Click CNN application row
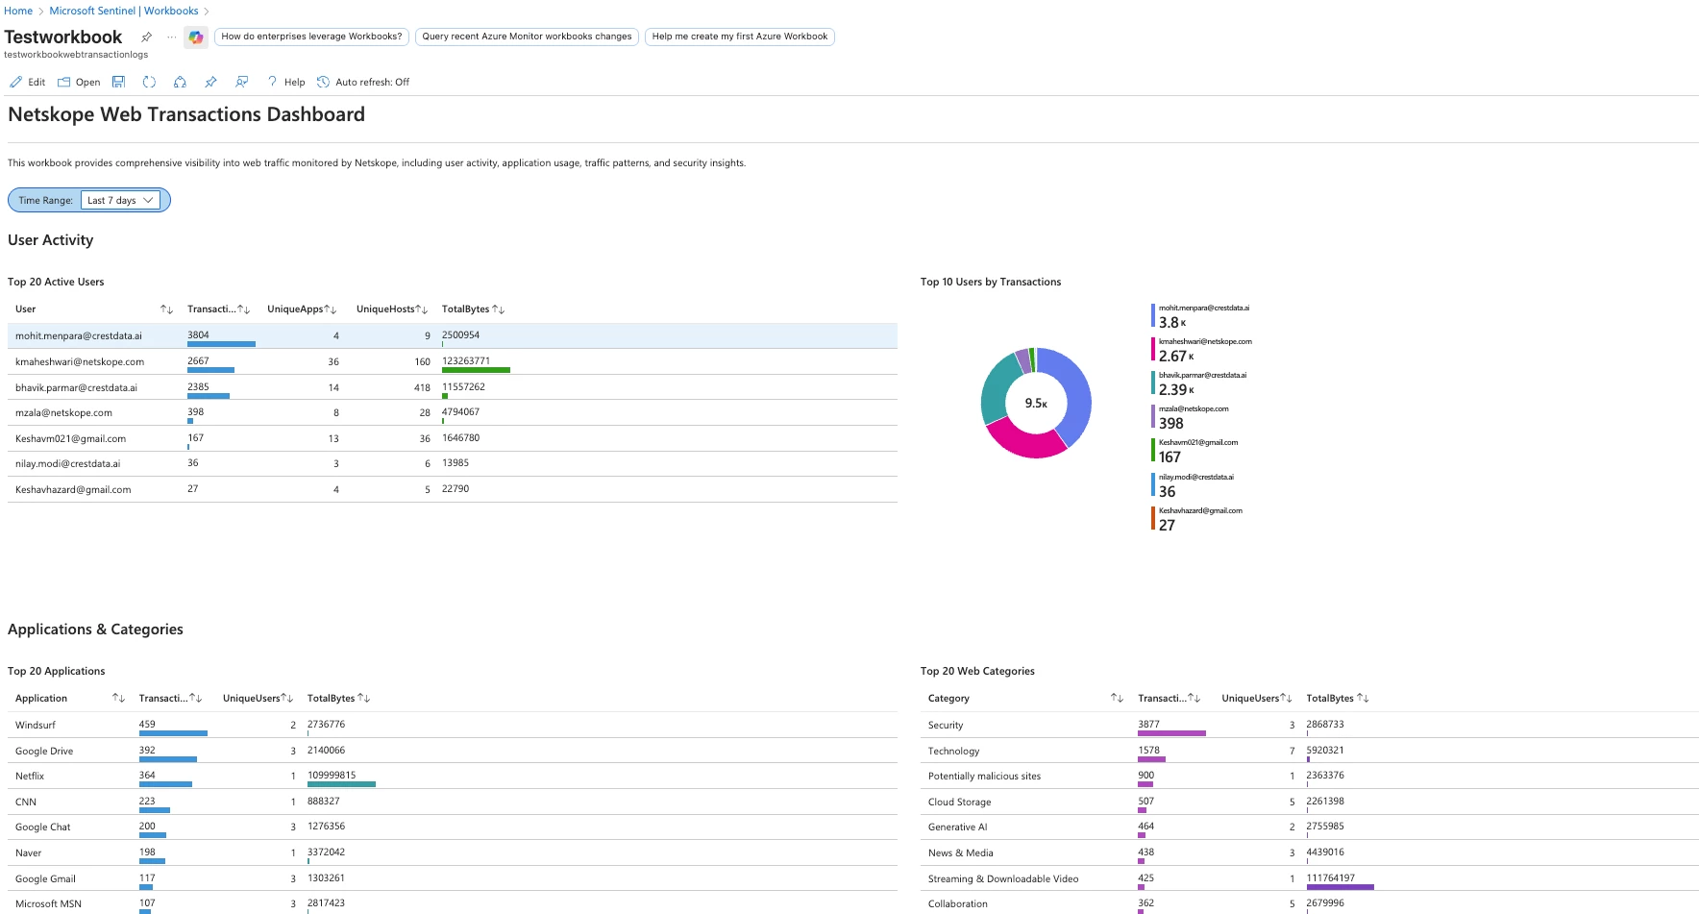The image size is (1699, 914). click(x=453, y=802)
